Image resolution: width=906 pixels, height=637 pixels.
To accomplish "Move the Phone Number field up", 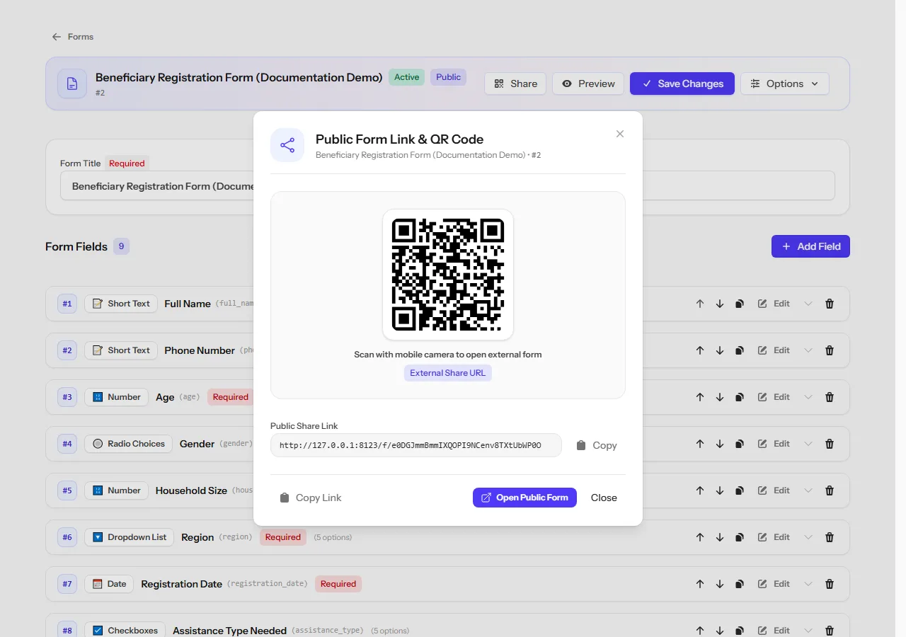I will [x=700, y=350].
